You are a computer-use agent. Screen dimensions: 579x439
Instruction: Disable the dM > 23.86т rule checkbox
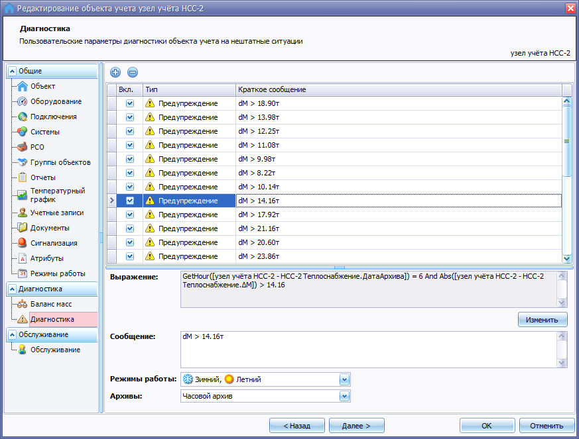[x=130, y=256]
